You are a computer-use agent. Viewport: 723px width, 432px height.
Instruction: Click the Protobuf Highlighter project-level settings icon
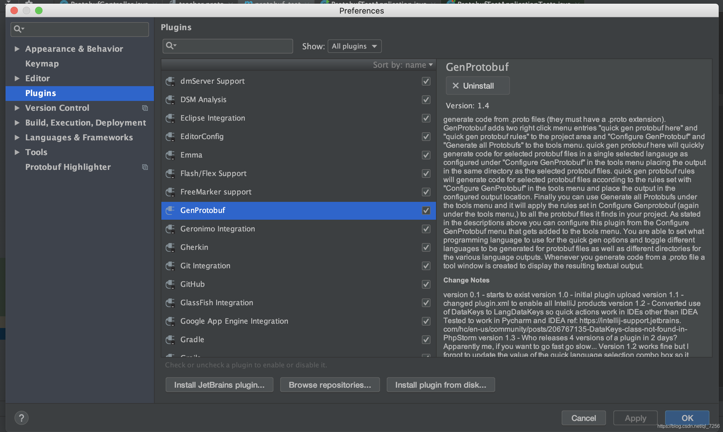pos(145,167)
